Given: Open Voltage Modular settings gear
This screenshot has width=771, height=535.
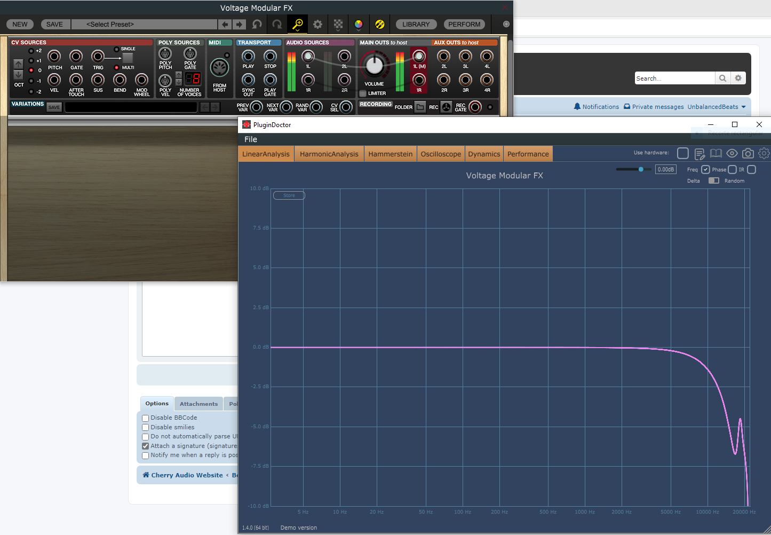Looking at the screenshot, I should pyautogui.click(x=317, y=24).
